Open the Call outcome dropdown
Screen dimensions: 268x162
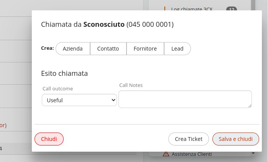pyautogui.click(x=79, y=100)
